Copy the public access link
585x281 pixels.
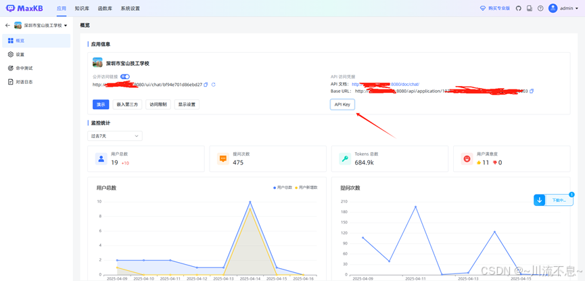point(206,85)
